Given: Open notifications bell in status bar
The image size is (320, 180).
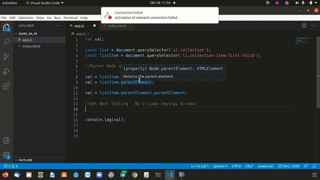Looking at the screenshot, I should click(314, 166).
